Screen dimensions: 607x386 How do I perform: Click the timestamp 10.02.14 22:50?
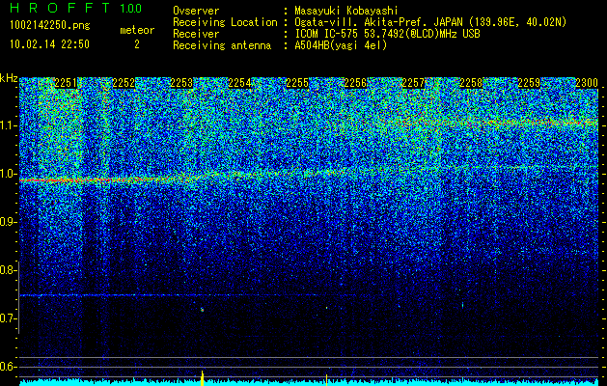point(50,44)
